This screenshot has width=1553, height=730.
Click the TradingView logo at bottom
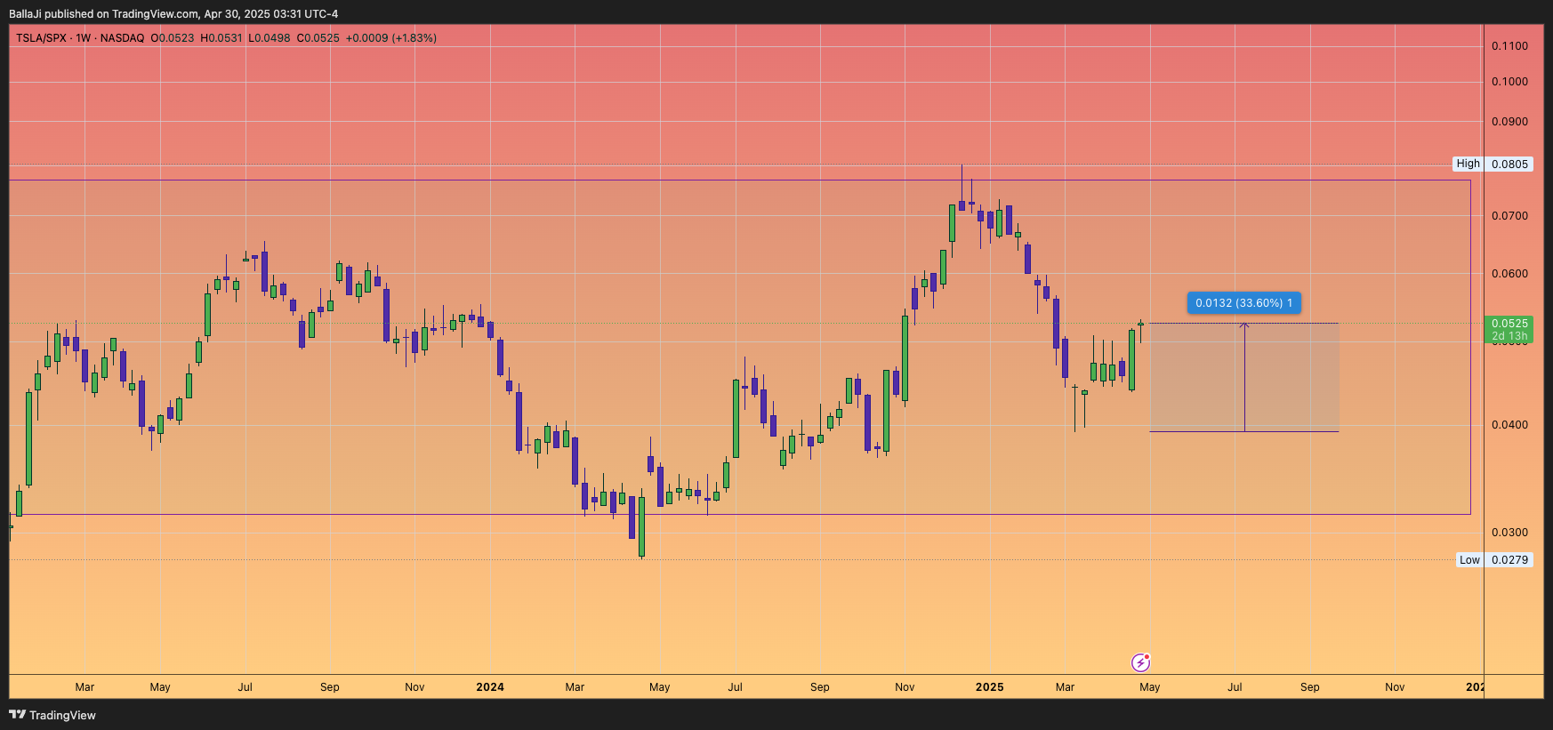pyautogui.click(x=52, y=715)
